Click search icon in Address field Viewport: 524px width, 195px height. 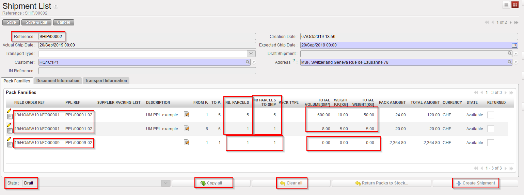tap(509, 62)
